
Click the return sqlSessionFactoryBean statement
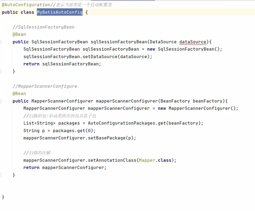point(62,64)
